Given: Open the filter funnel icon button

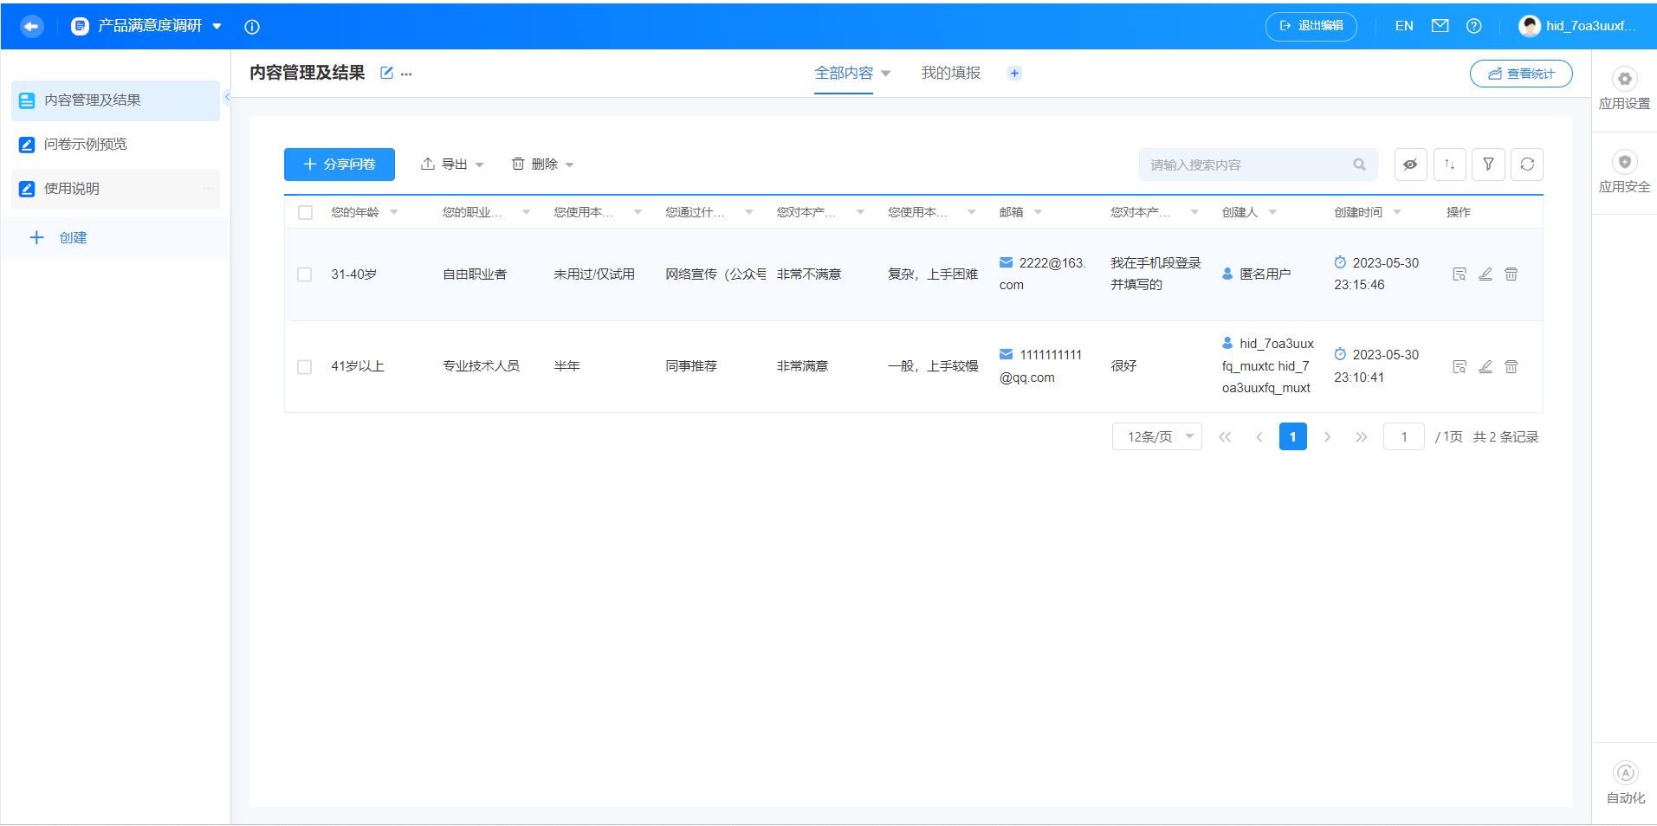Looking at the screenshot, I should [x=1488, y=165].
